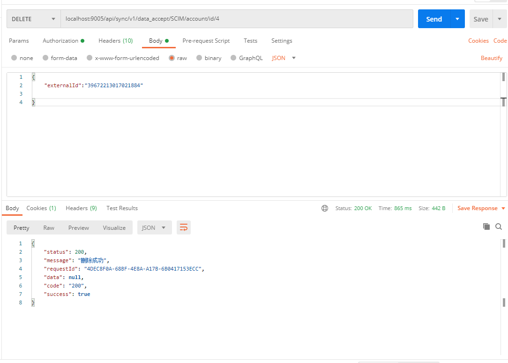Expand the Send button arrow options
Viewport: 508px width, 363px height.
point(457,19)
